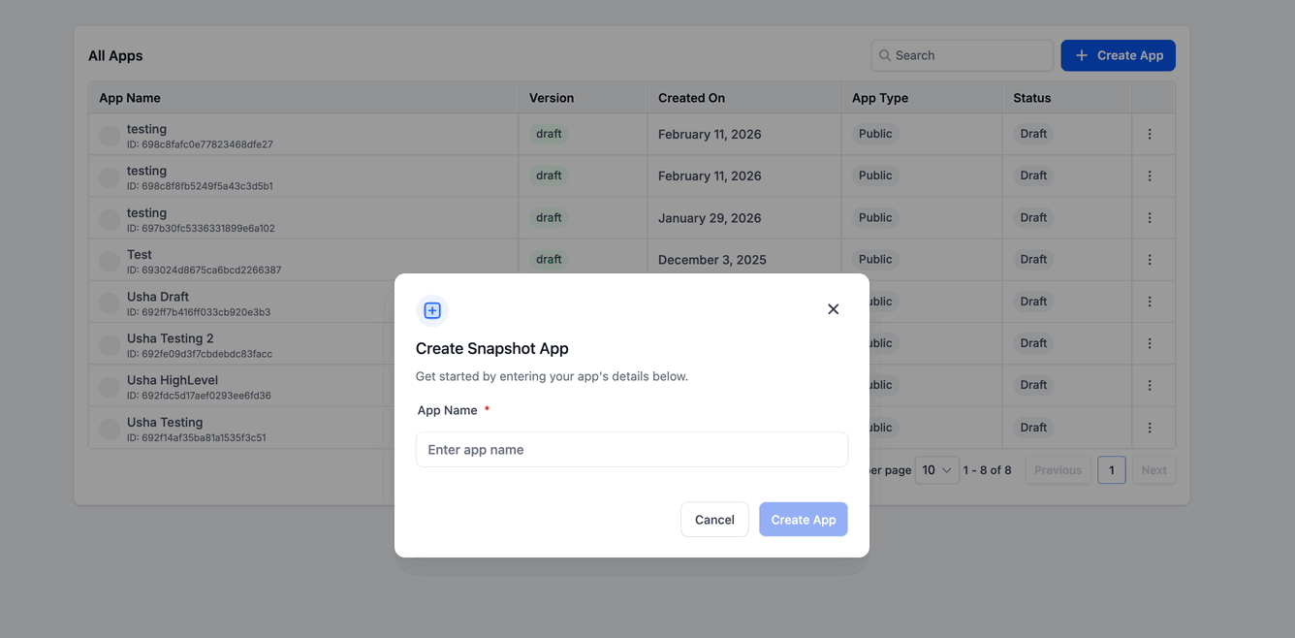Close the Create Snapshot App dialog

[x=833, y=308]
